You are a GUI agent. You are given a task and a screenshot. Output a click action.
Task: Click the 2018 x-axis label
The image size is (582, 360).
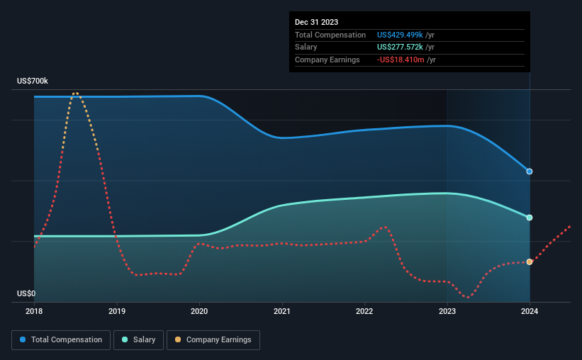point(34,311)
